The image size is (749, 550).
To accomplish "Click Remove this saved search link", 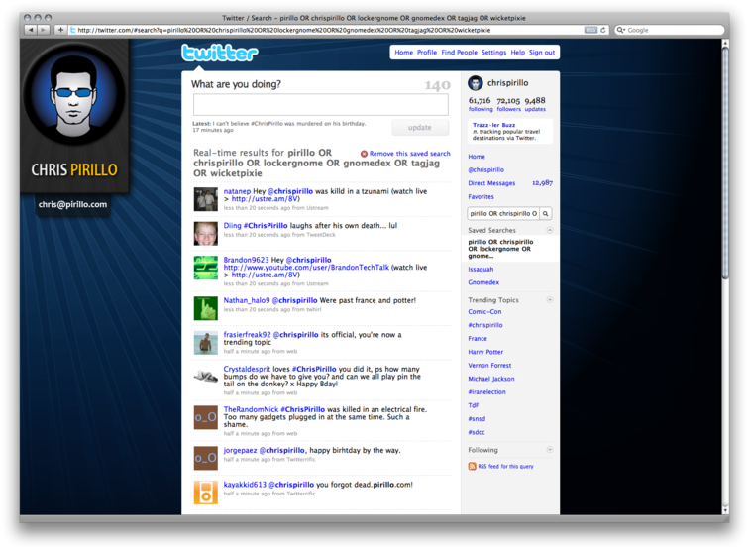I will (x=409, y=154).
